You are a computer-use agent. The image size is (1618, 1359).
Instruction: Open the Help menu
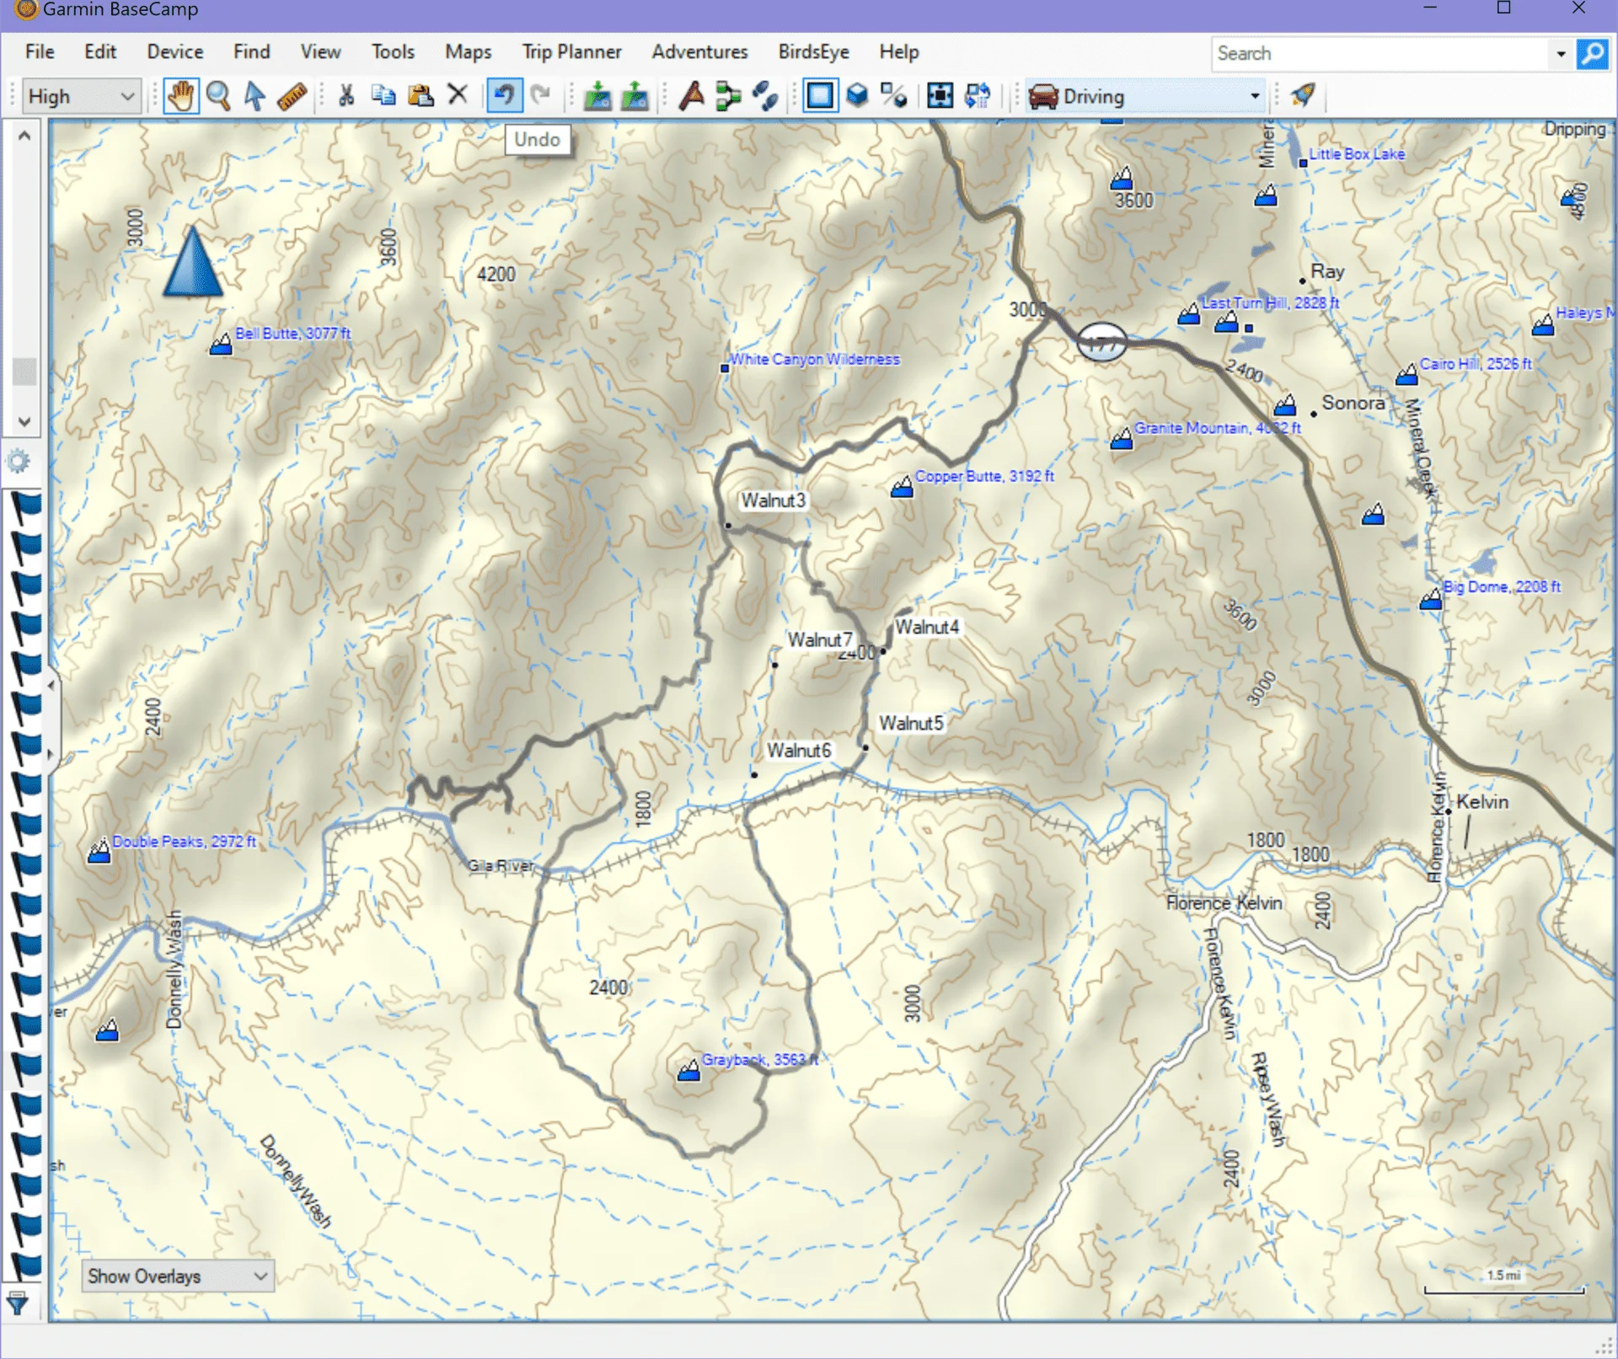click(899, 51)
